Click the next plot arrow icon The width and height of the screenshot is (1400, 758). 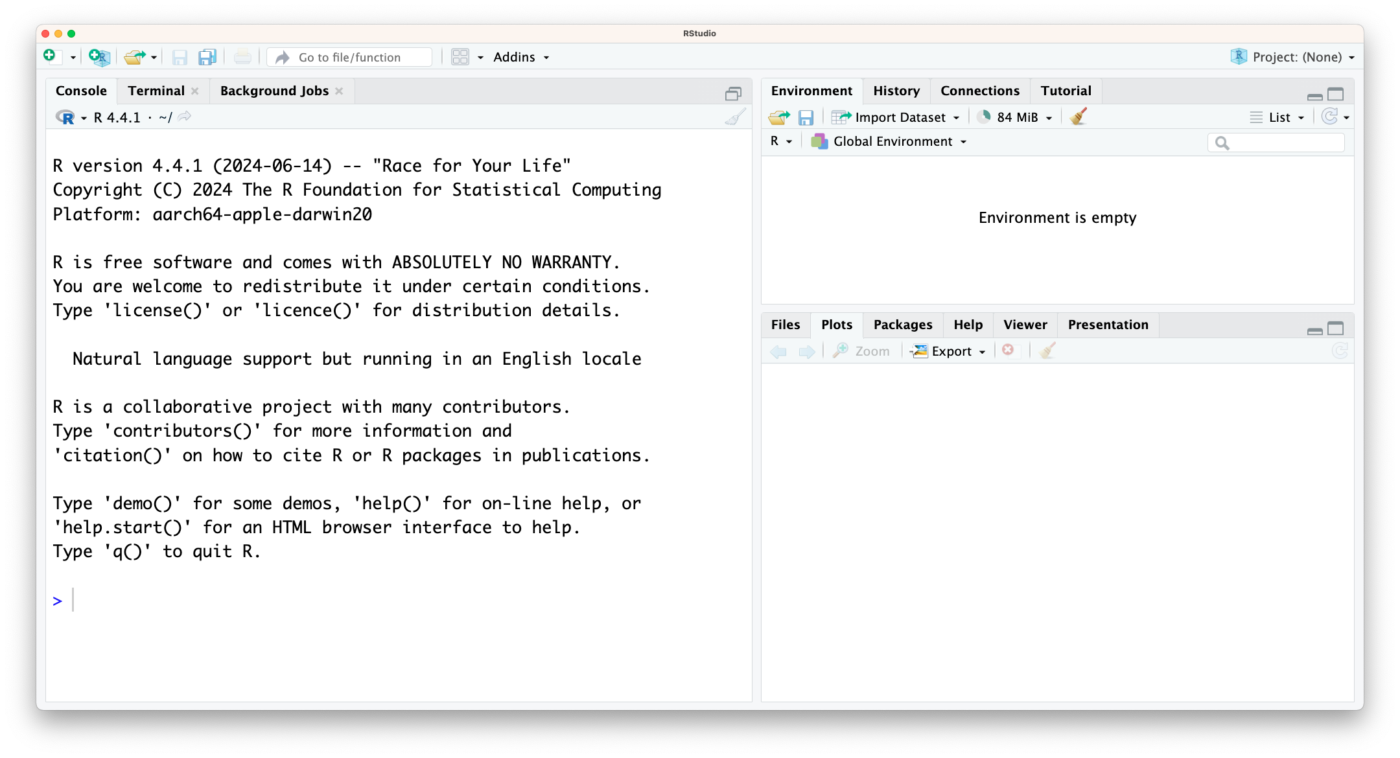click(806, 352)
